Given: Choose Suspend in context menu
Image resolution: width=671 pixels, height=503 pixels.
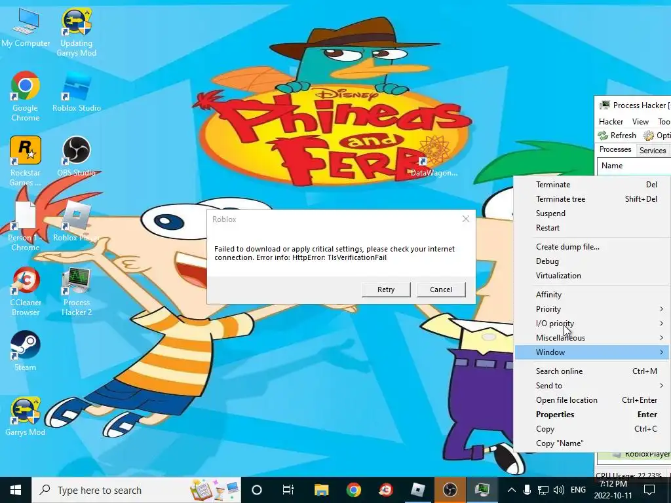Looking at the screenshot, I should tap(592, 214).
